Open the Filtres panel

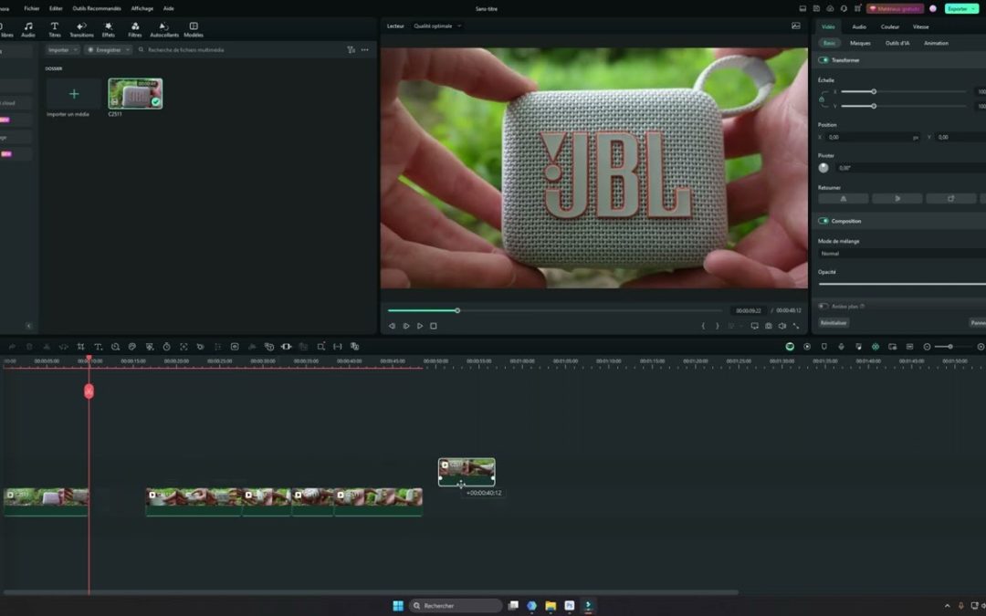point(134,29)
